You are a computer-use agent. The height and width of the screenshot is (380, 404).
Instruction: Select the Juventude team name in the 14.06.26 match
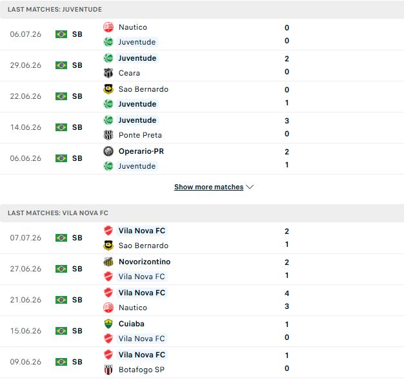[x=137, y=120]
